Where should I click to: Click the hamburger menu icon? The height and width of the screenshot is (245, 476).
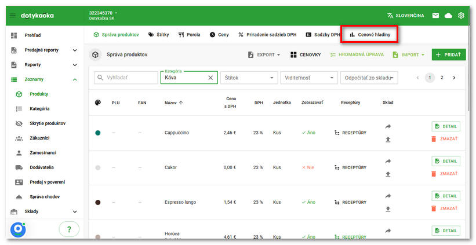point(13,16)
